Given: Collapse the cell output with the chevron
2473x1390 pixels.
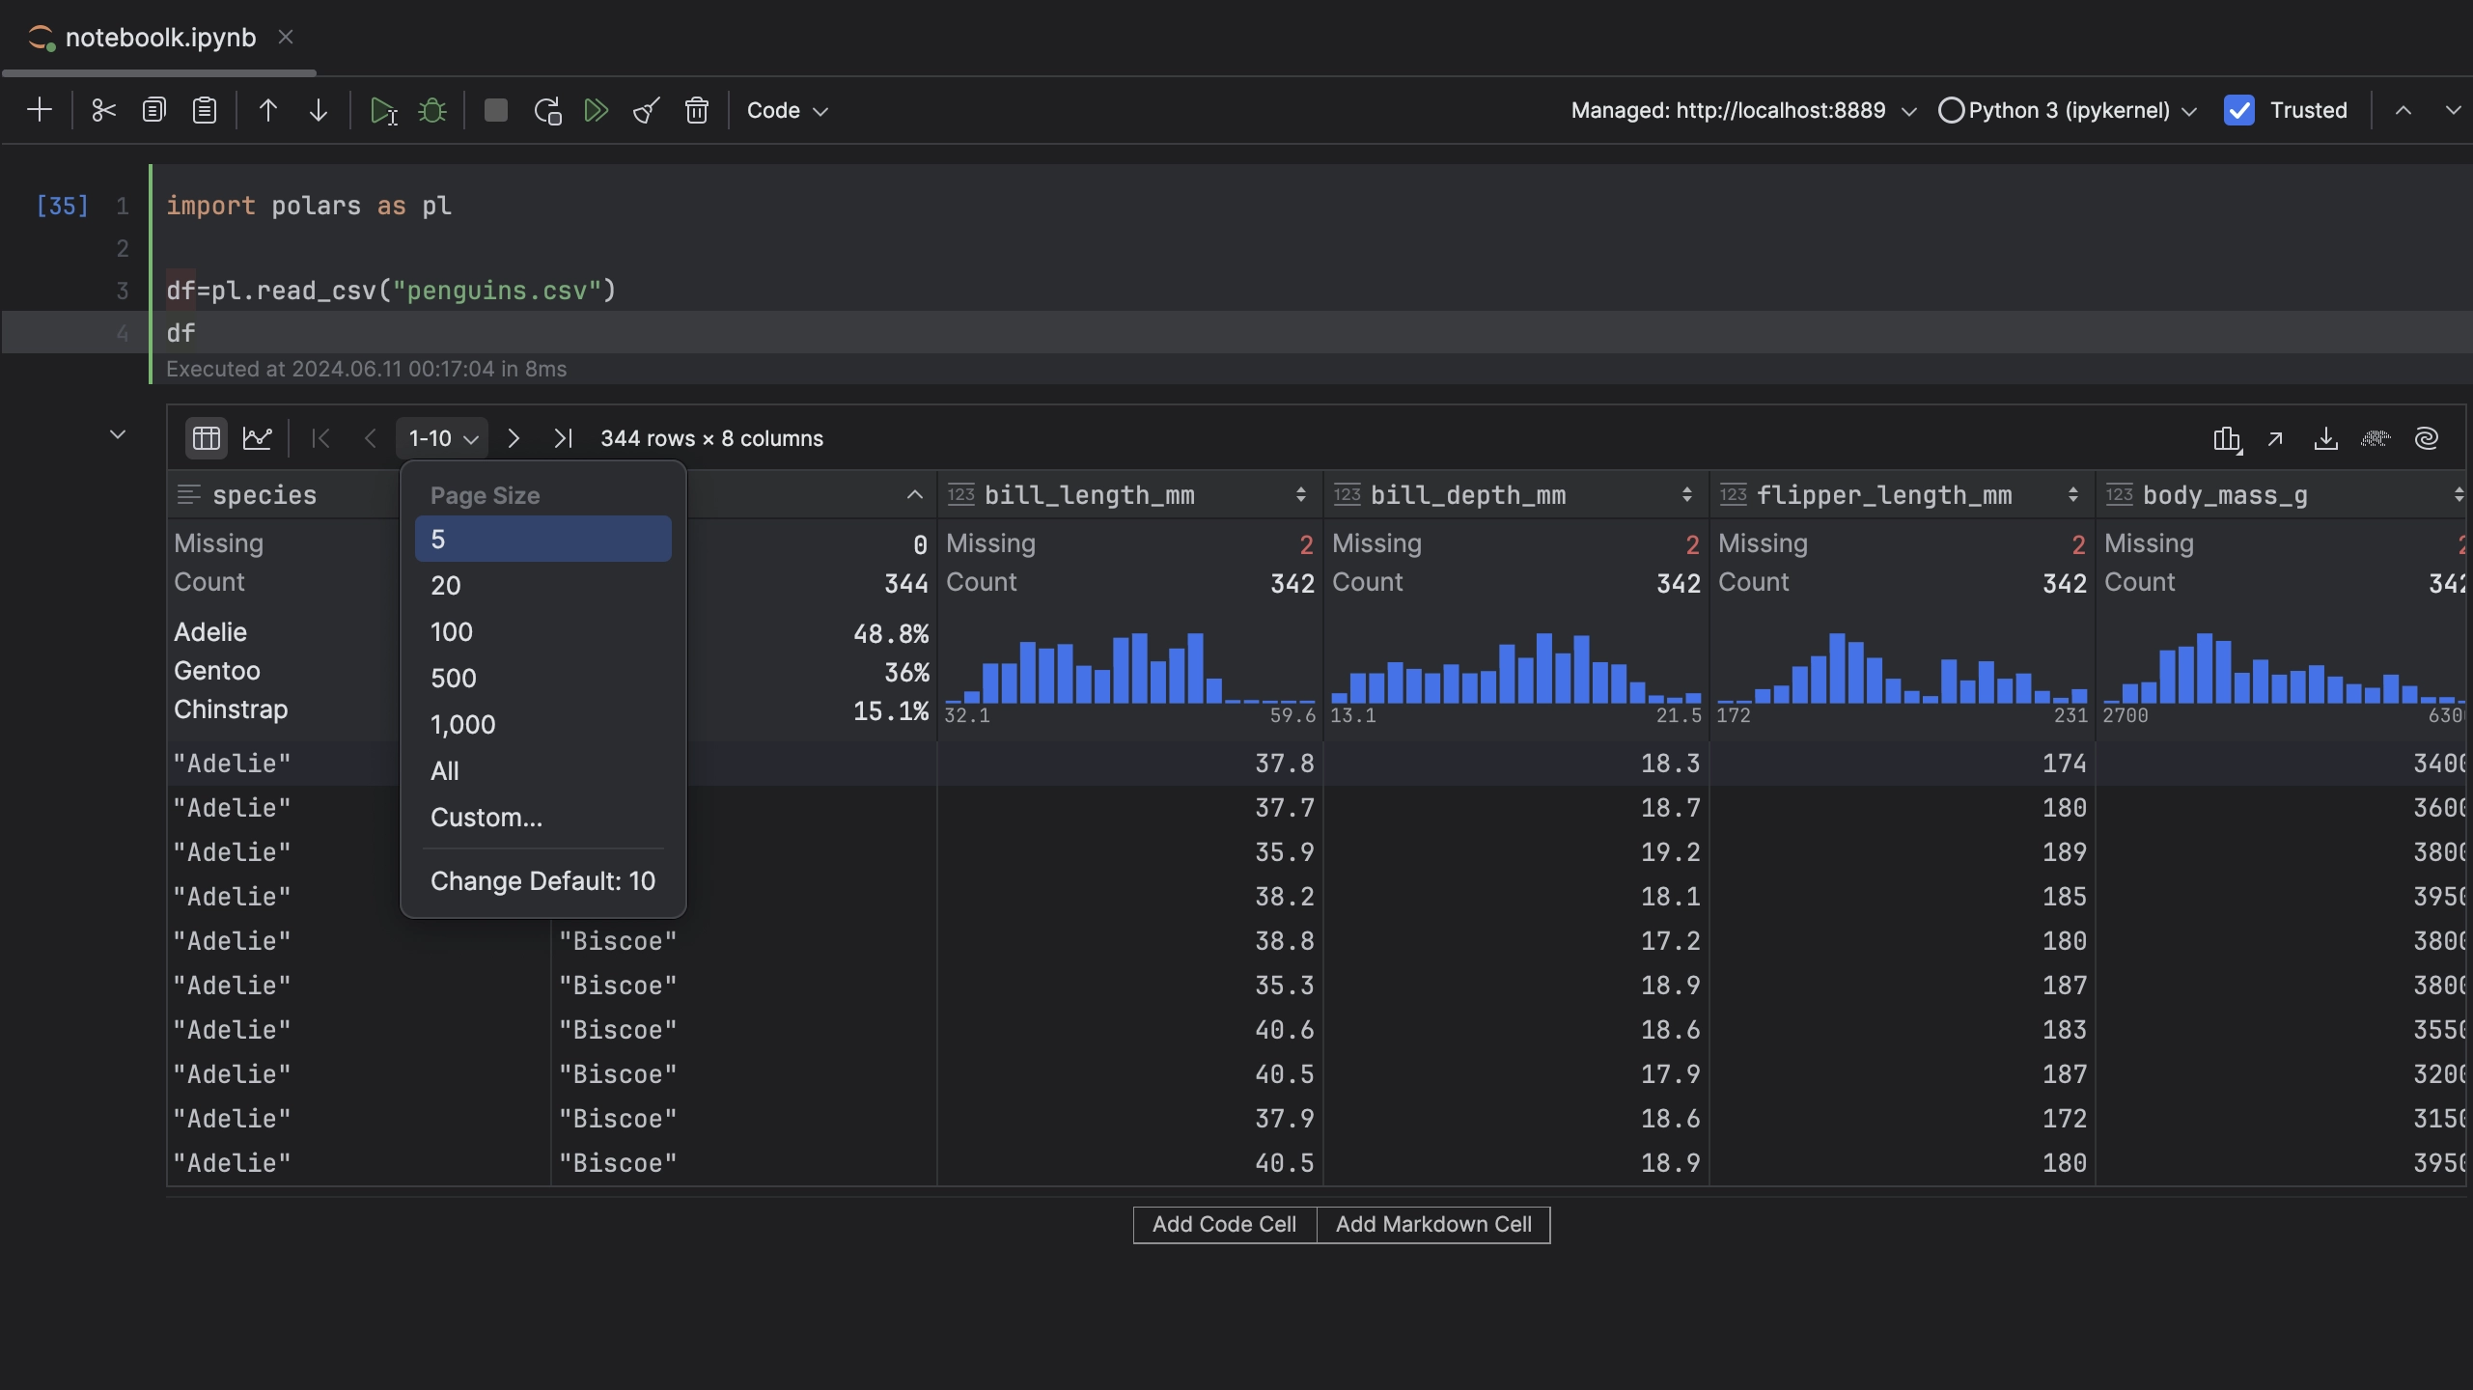Looking at the screenshot, I should (x=118, y=434).
